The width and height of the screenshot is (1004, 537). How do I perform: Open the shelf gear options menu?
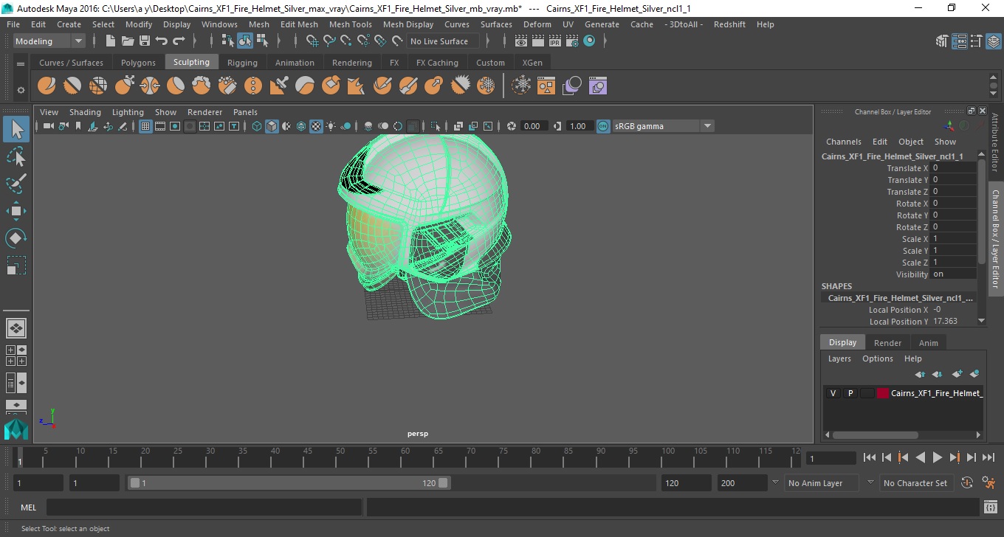(21, 90)
